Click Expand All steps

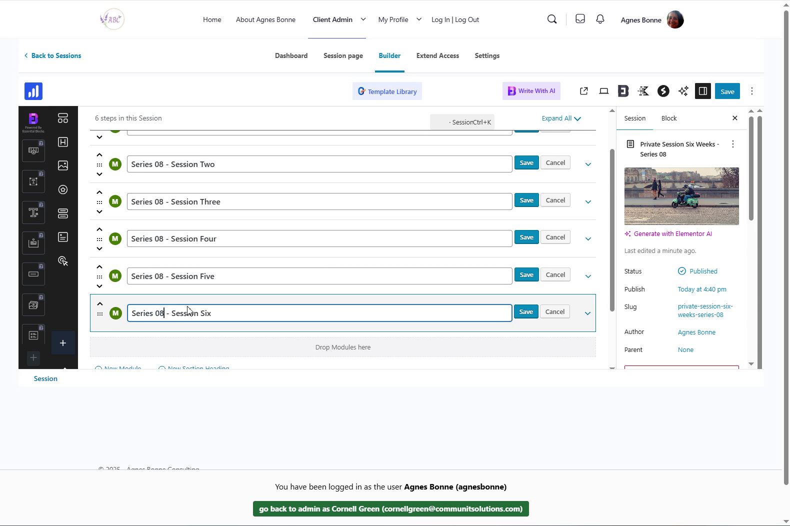[x=561, y=118]
